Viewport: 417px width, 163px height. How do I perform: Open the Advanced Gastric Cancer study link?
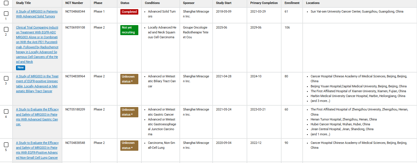(x=37, y=117)
